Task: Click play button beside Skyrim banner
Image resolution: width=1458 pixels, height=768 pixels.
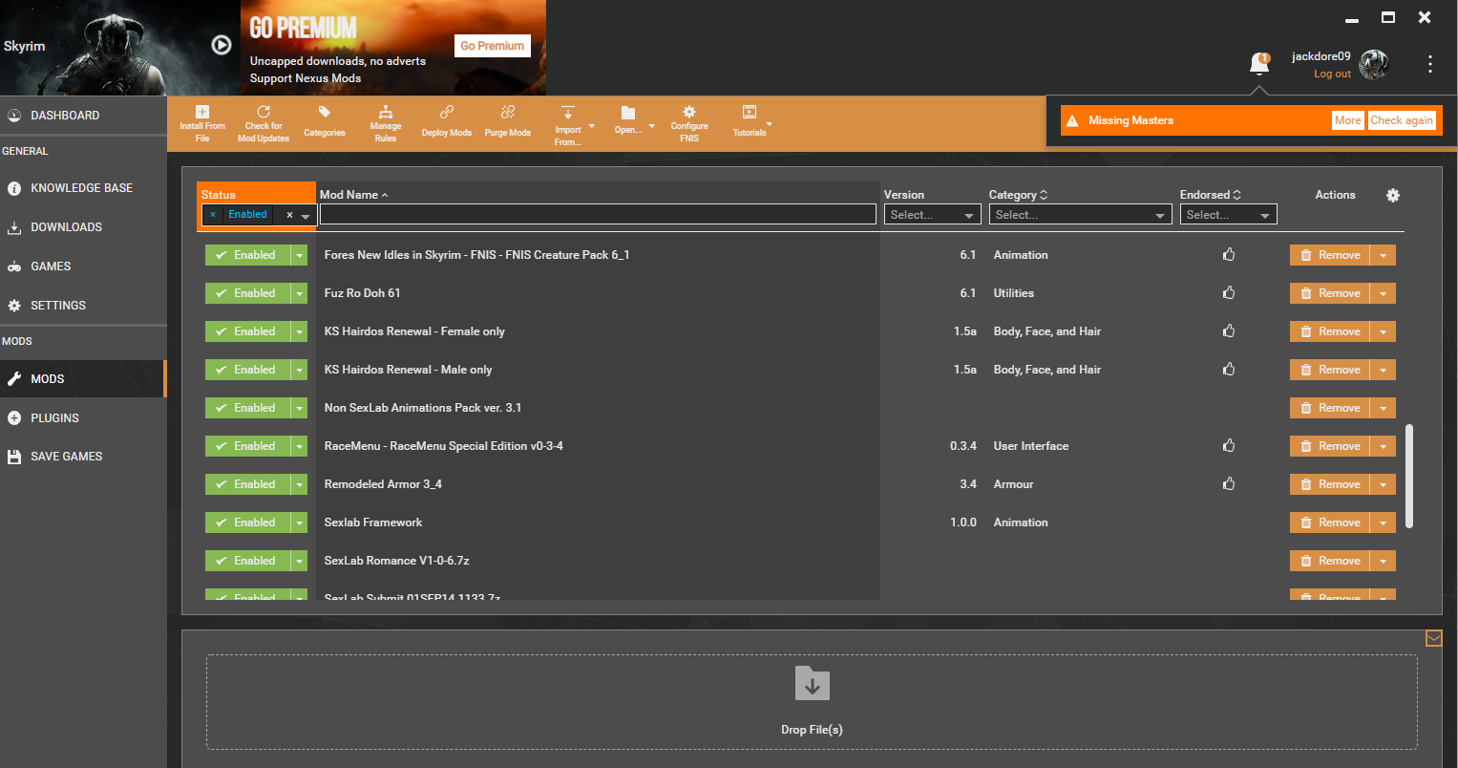Action: click(x=222, y=45)
